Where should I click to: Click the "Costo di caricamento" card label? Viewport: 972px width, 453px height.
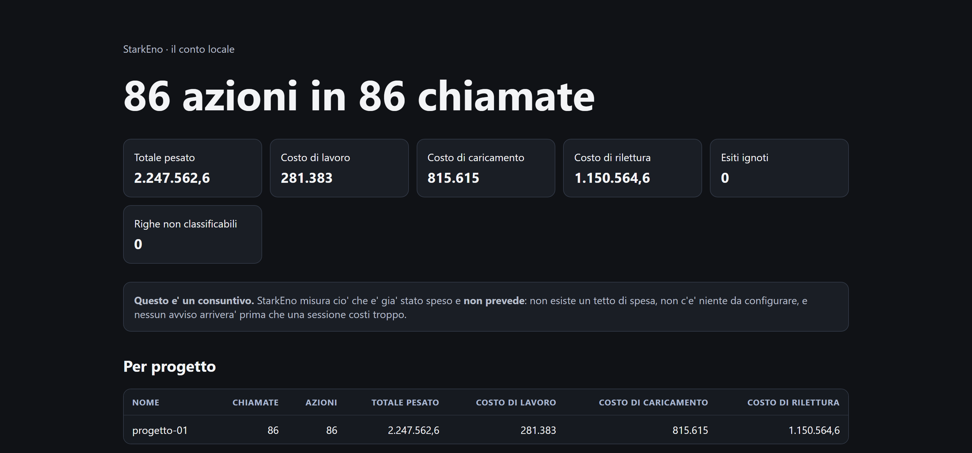click(476, 158)
